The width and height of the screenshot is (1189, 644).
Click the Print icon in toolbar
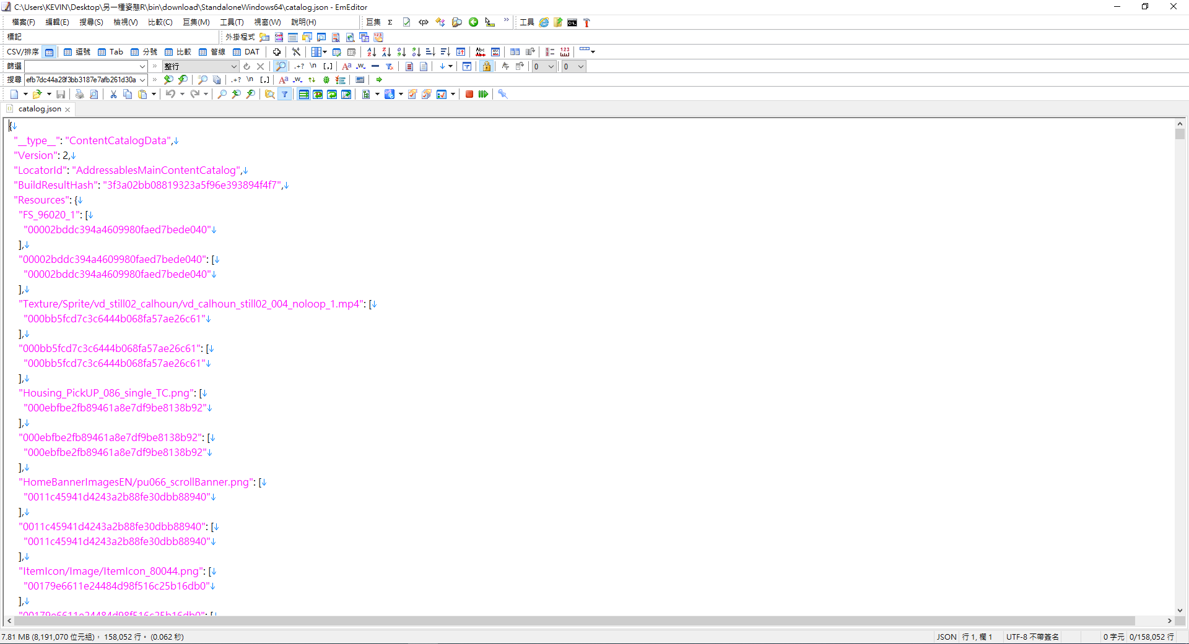point(79,94)
